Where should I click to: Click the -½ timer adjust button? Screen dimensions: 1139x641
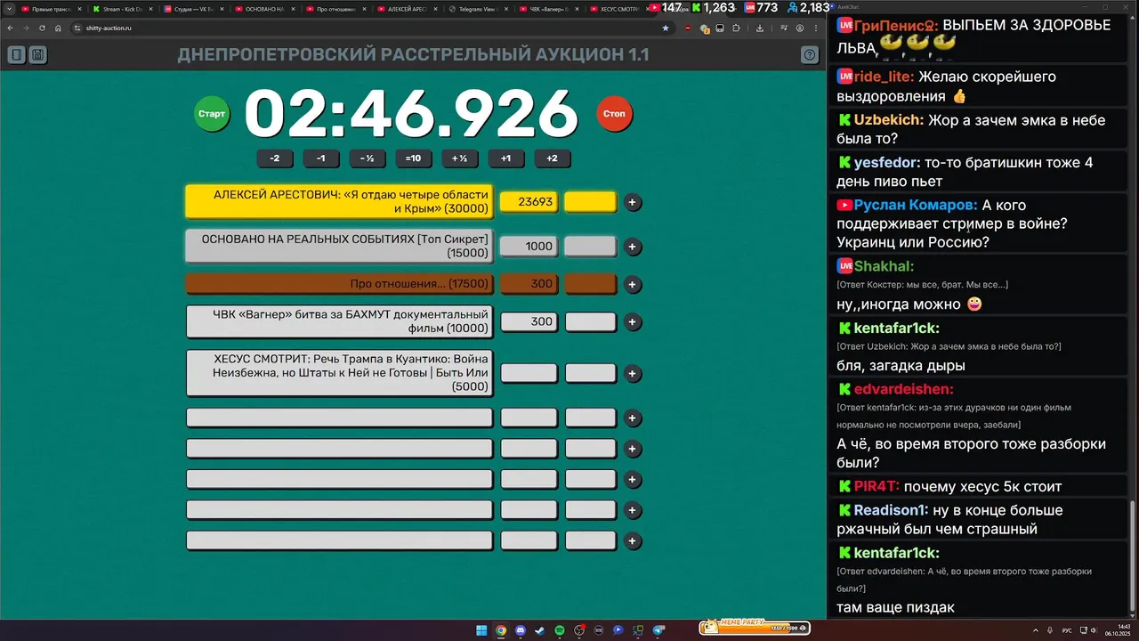click(x=368, y=158)
